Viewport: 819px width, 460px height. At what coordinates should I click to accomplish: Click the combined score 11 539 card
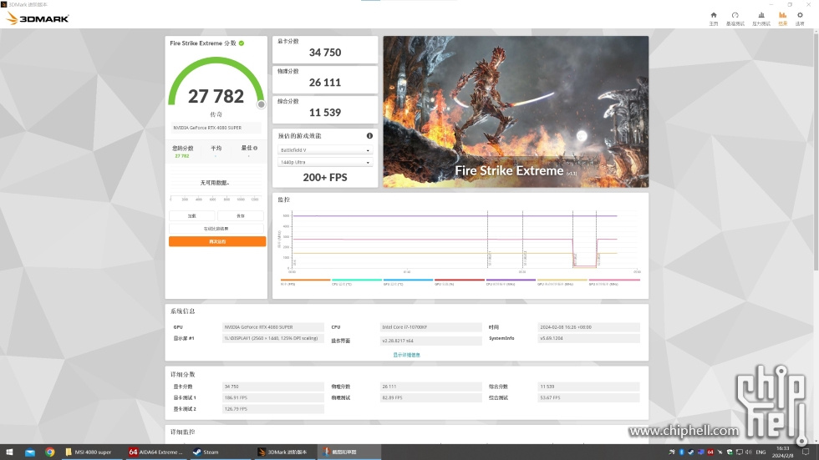[325, 109]
